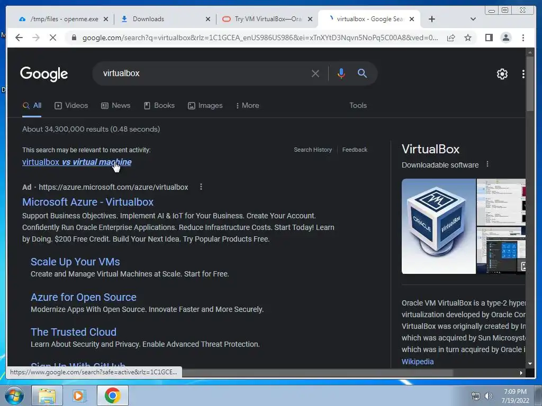Start a voice search with microphone
Image resolution: width=542 pixels, height=406 pixels.
pyautogui.click(x=341, y=73)
